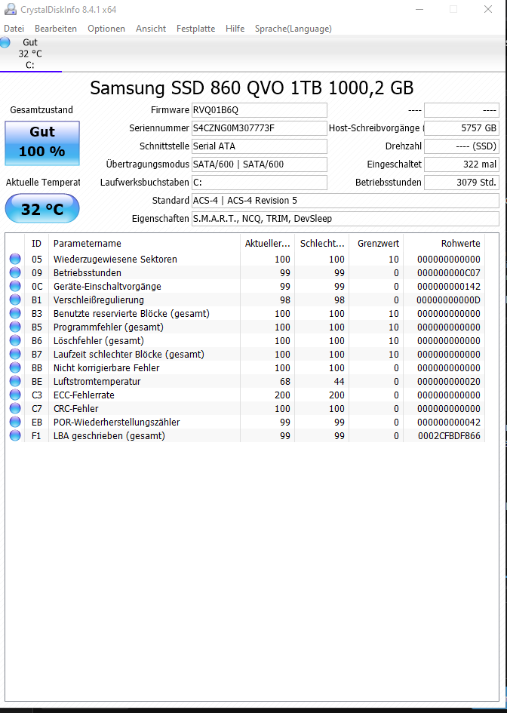Select the Luftstromtemperatur parameter text
Viewport: 507px width, 713px height.
(x=97, y=382)
